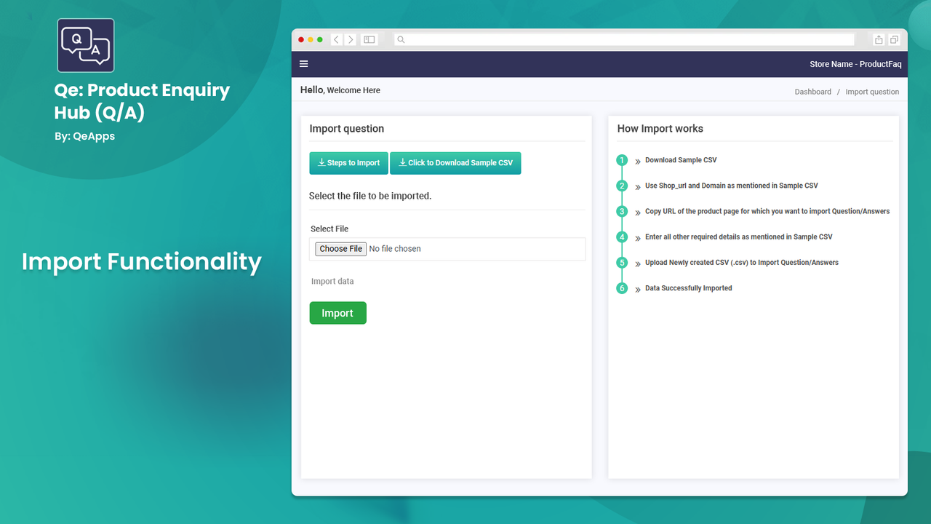931x524 pixels.
Task: Click the red close window dot
Action: [x=302, y=39]
